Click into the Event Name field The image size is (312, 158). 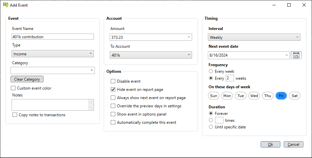click(x=53, y=37)
